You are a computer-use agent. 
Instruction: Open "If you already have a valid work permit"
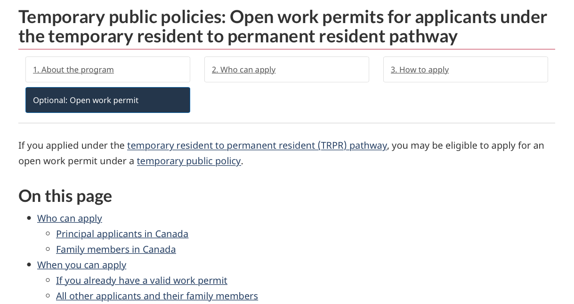pyautogui.click(x=142, y=280)
